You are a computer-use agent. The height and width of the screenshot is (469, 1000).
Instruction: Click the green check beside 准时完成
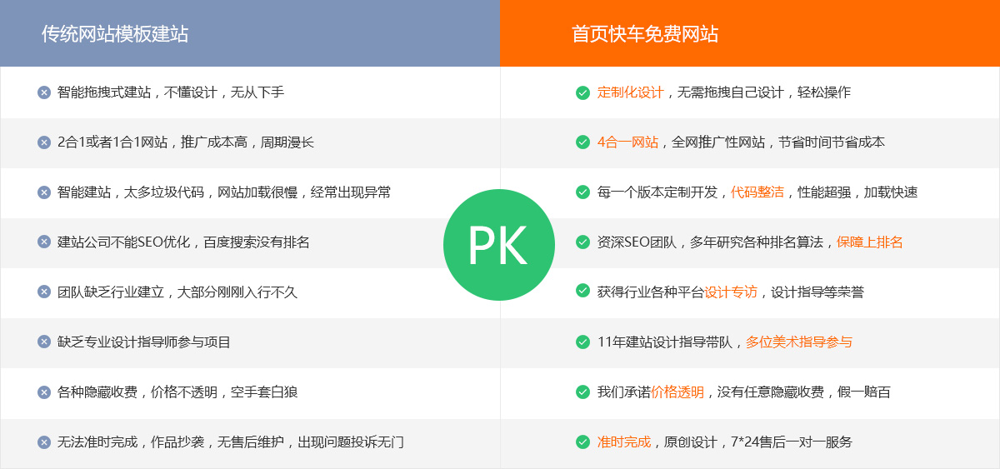pos(582,442)
